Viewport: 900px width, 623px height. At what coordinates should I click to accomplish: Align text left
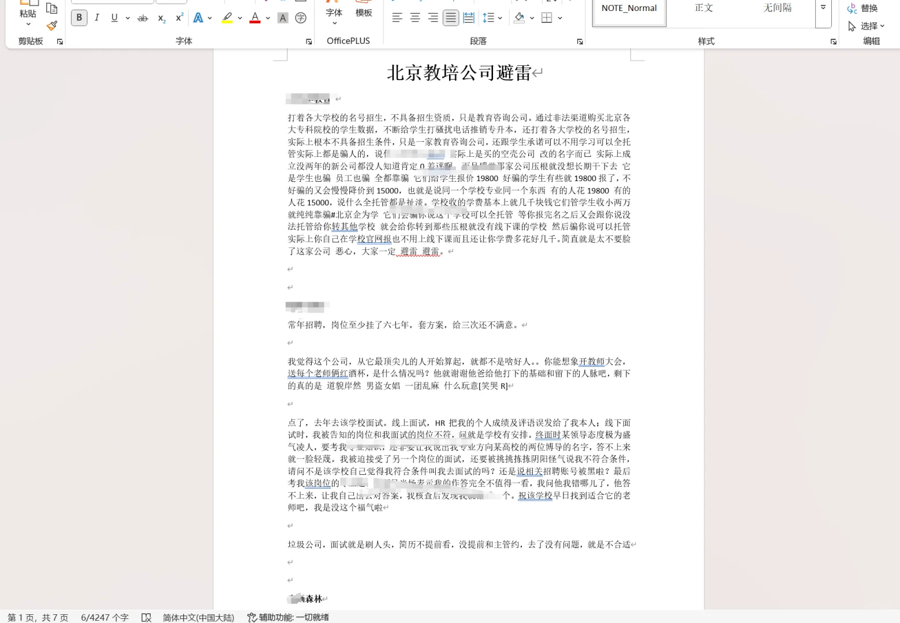(397, 18)
